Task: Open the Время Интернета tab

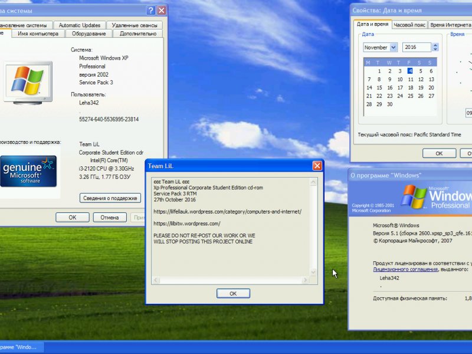Action: 450,25
